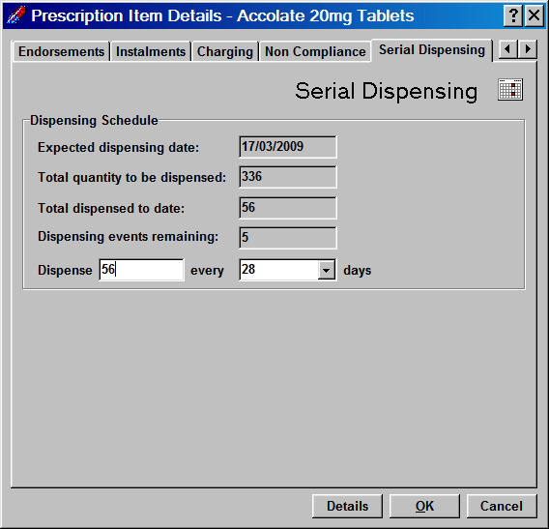Select the Serial Dispensing tab
The height and width of the screenshot is (529, 549).
[432, 50]
